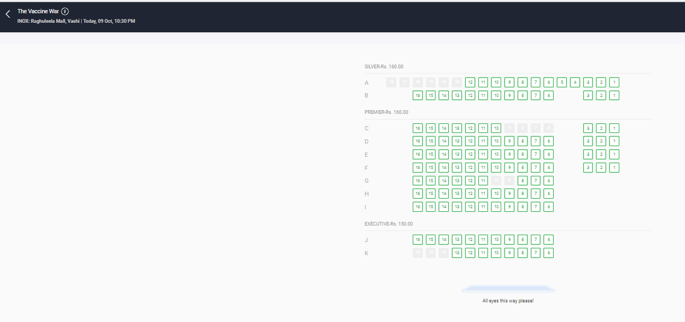The height and width of the screenshot is (322, 685).
Task: Pick seat 16 in row I
Action: click(418, 206)
